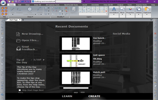158x100 pixels.
Task: Close the Start Page tab
Action: tap(20, 20)
